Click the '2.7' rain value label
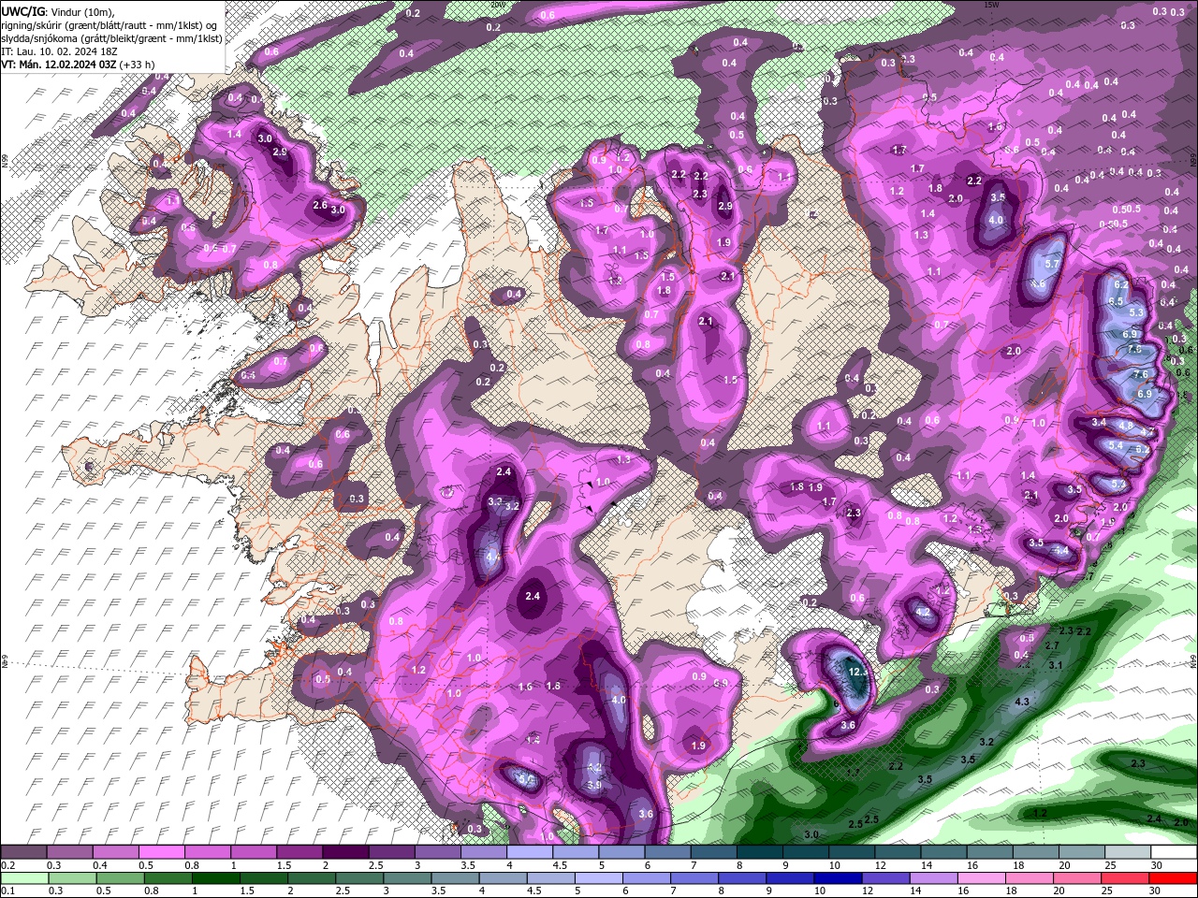This screenshot has width=1198, height=898. [x=1051, y=646]
